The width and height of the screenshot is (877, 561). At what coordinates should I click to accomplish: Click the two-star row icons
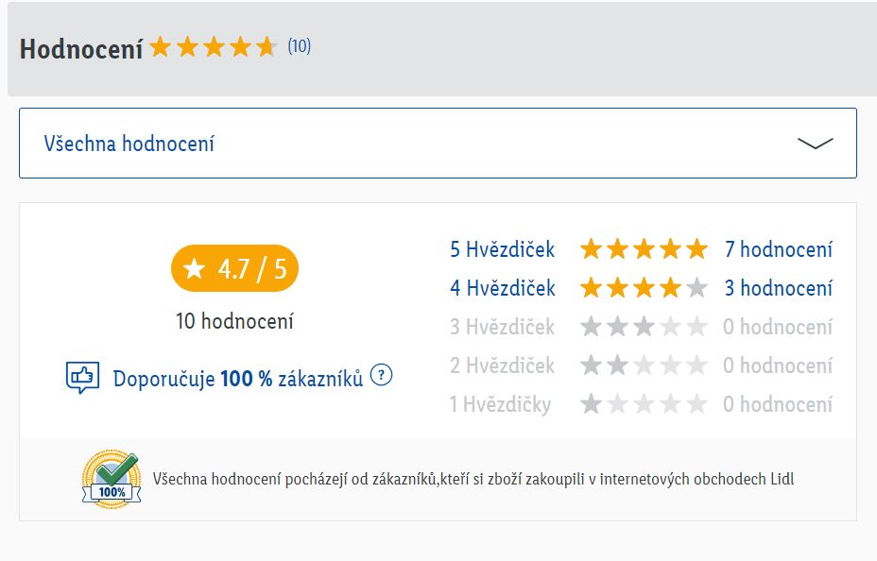pos(644,365)
